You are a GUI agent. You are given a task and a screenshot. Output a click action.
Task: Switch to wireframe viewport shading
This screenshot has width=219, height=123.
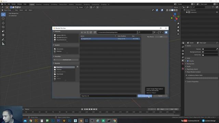coord(170,10)
